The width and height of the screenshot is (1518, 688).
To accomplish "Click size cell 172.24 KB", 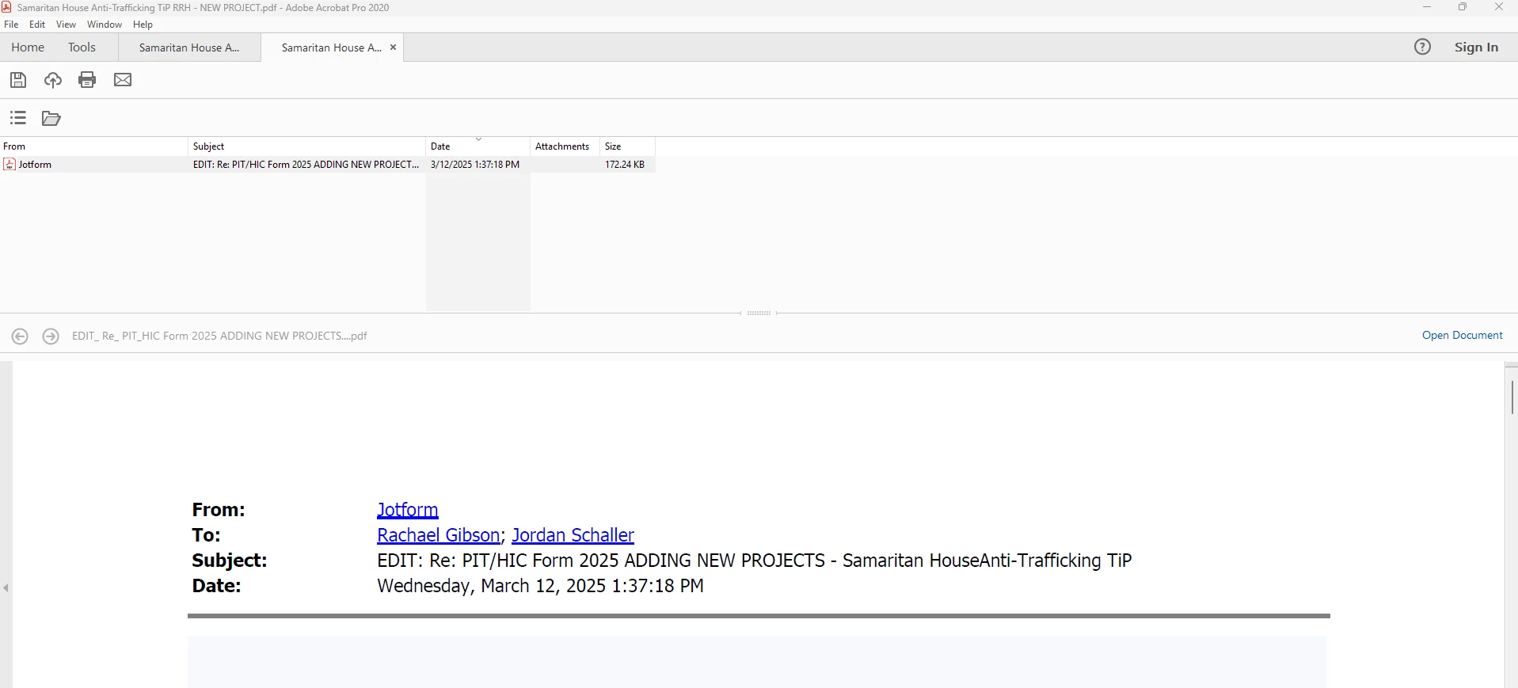I will pos(625,165).
